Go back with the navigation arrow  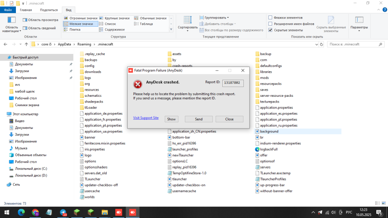(x=5, y=45)
